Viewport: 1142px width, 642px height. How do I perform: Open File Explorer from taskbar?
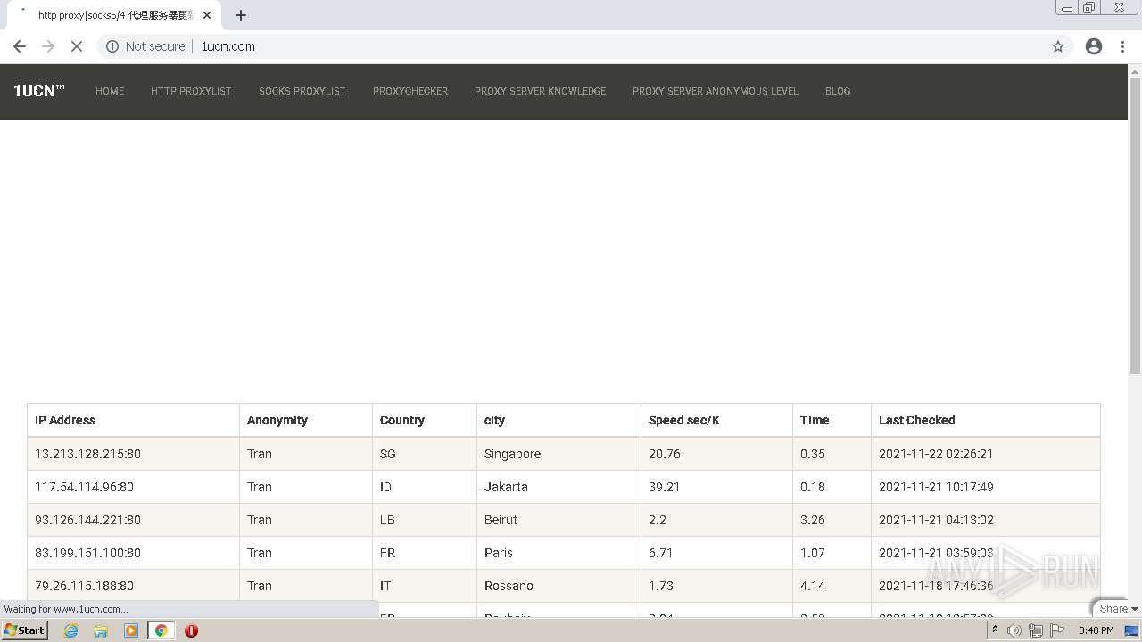click(x=101, y=630)
